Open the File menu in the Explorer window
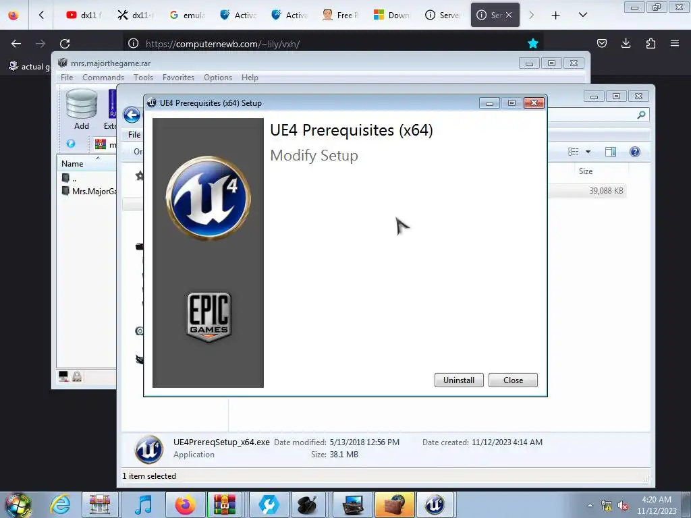Screen dimensions: 691x518 click(x=134, y=135)
